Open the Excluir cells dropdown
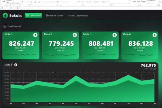This screenshot has height=108, width=162. [x=139, y=1]
